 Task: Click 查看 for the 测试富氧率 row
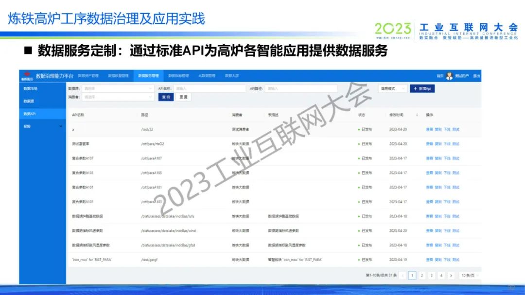[429, 144]
